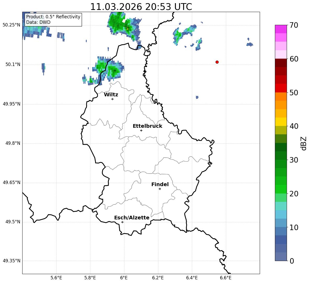Click the 49.65°N latitude label
Viewport: 310px width, 283px height.
tap(12, 182)
